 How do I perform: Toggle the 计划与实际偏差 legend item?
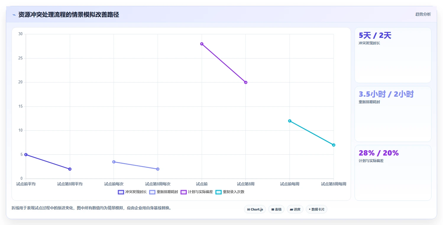[197, 192]
